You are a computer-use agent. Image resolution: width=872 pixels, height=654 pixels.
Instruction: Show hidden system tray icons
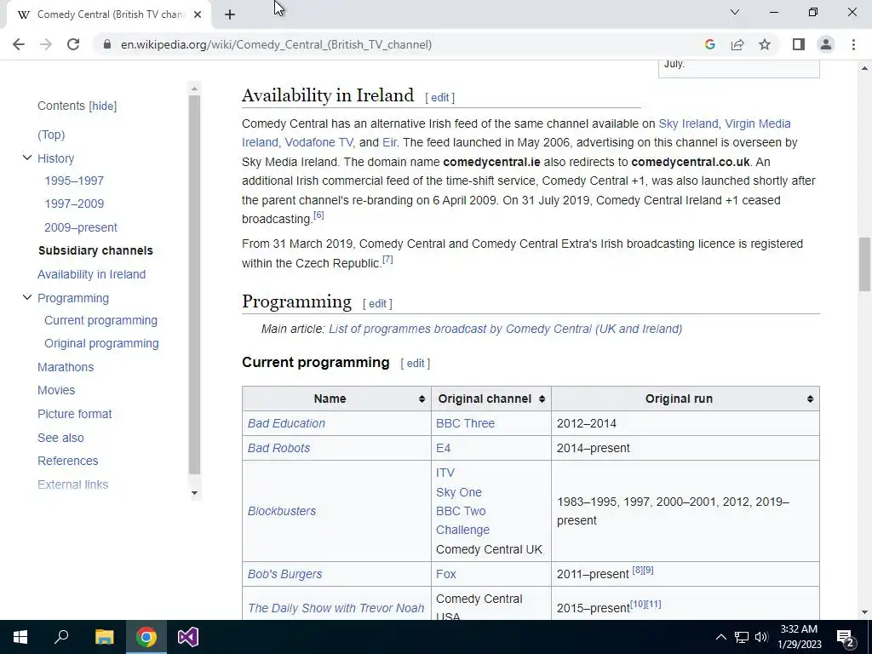[x=720, y=637]
